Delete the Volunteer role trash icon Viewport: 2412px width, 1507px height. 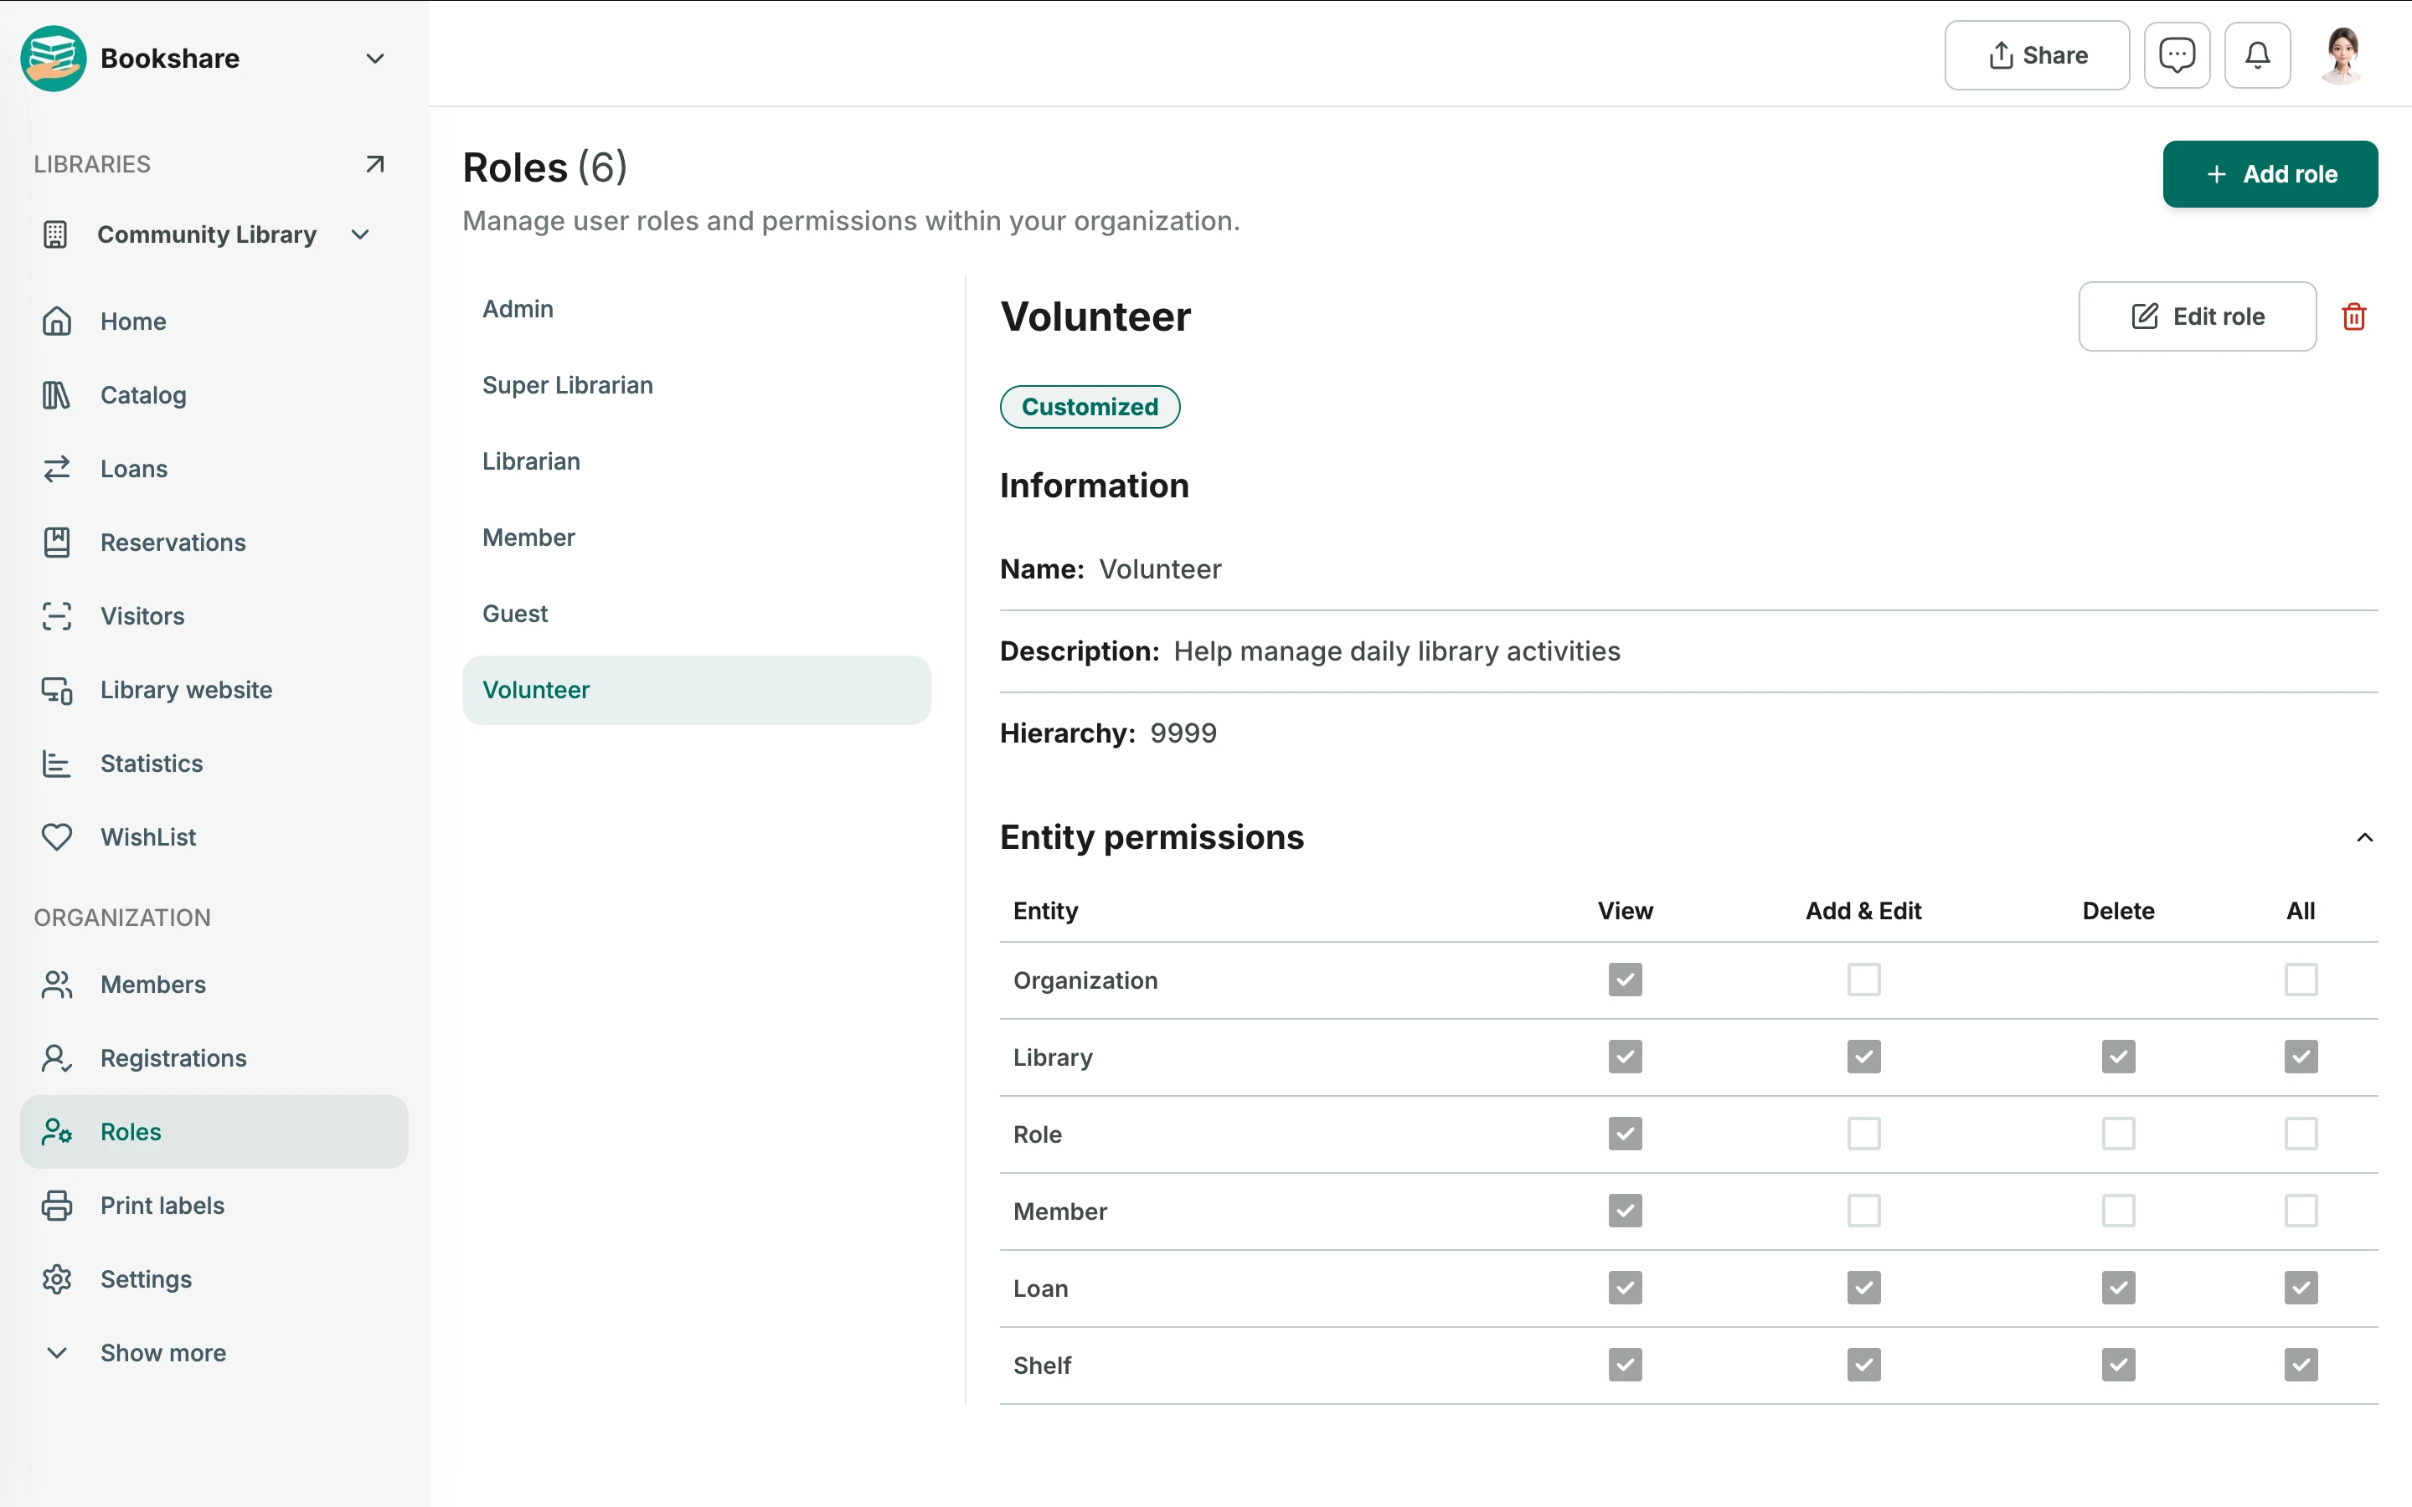[2354, 316]
